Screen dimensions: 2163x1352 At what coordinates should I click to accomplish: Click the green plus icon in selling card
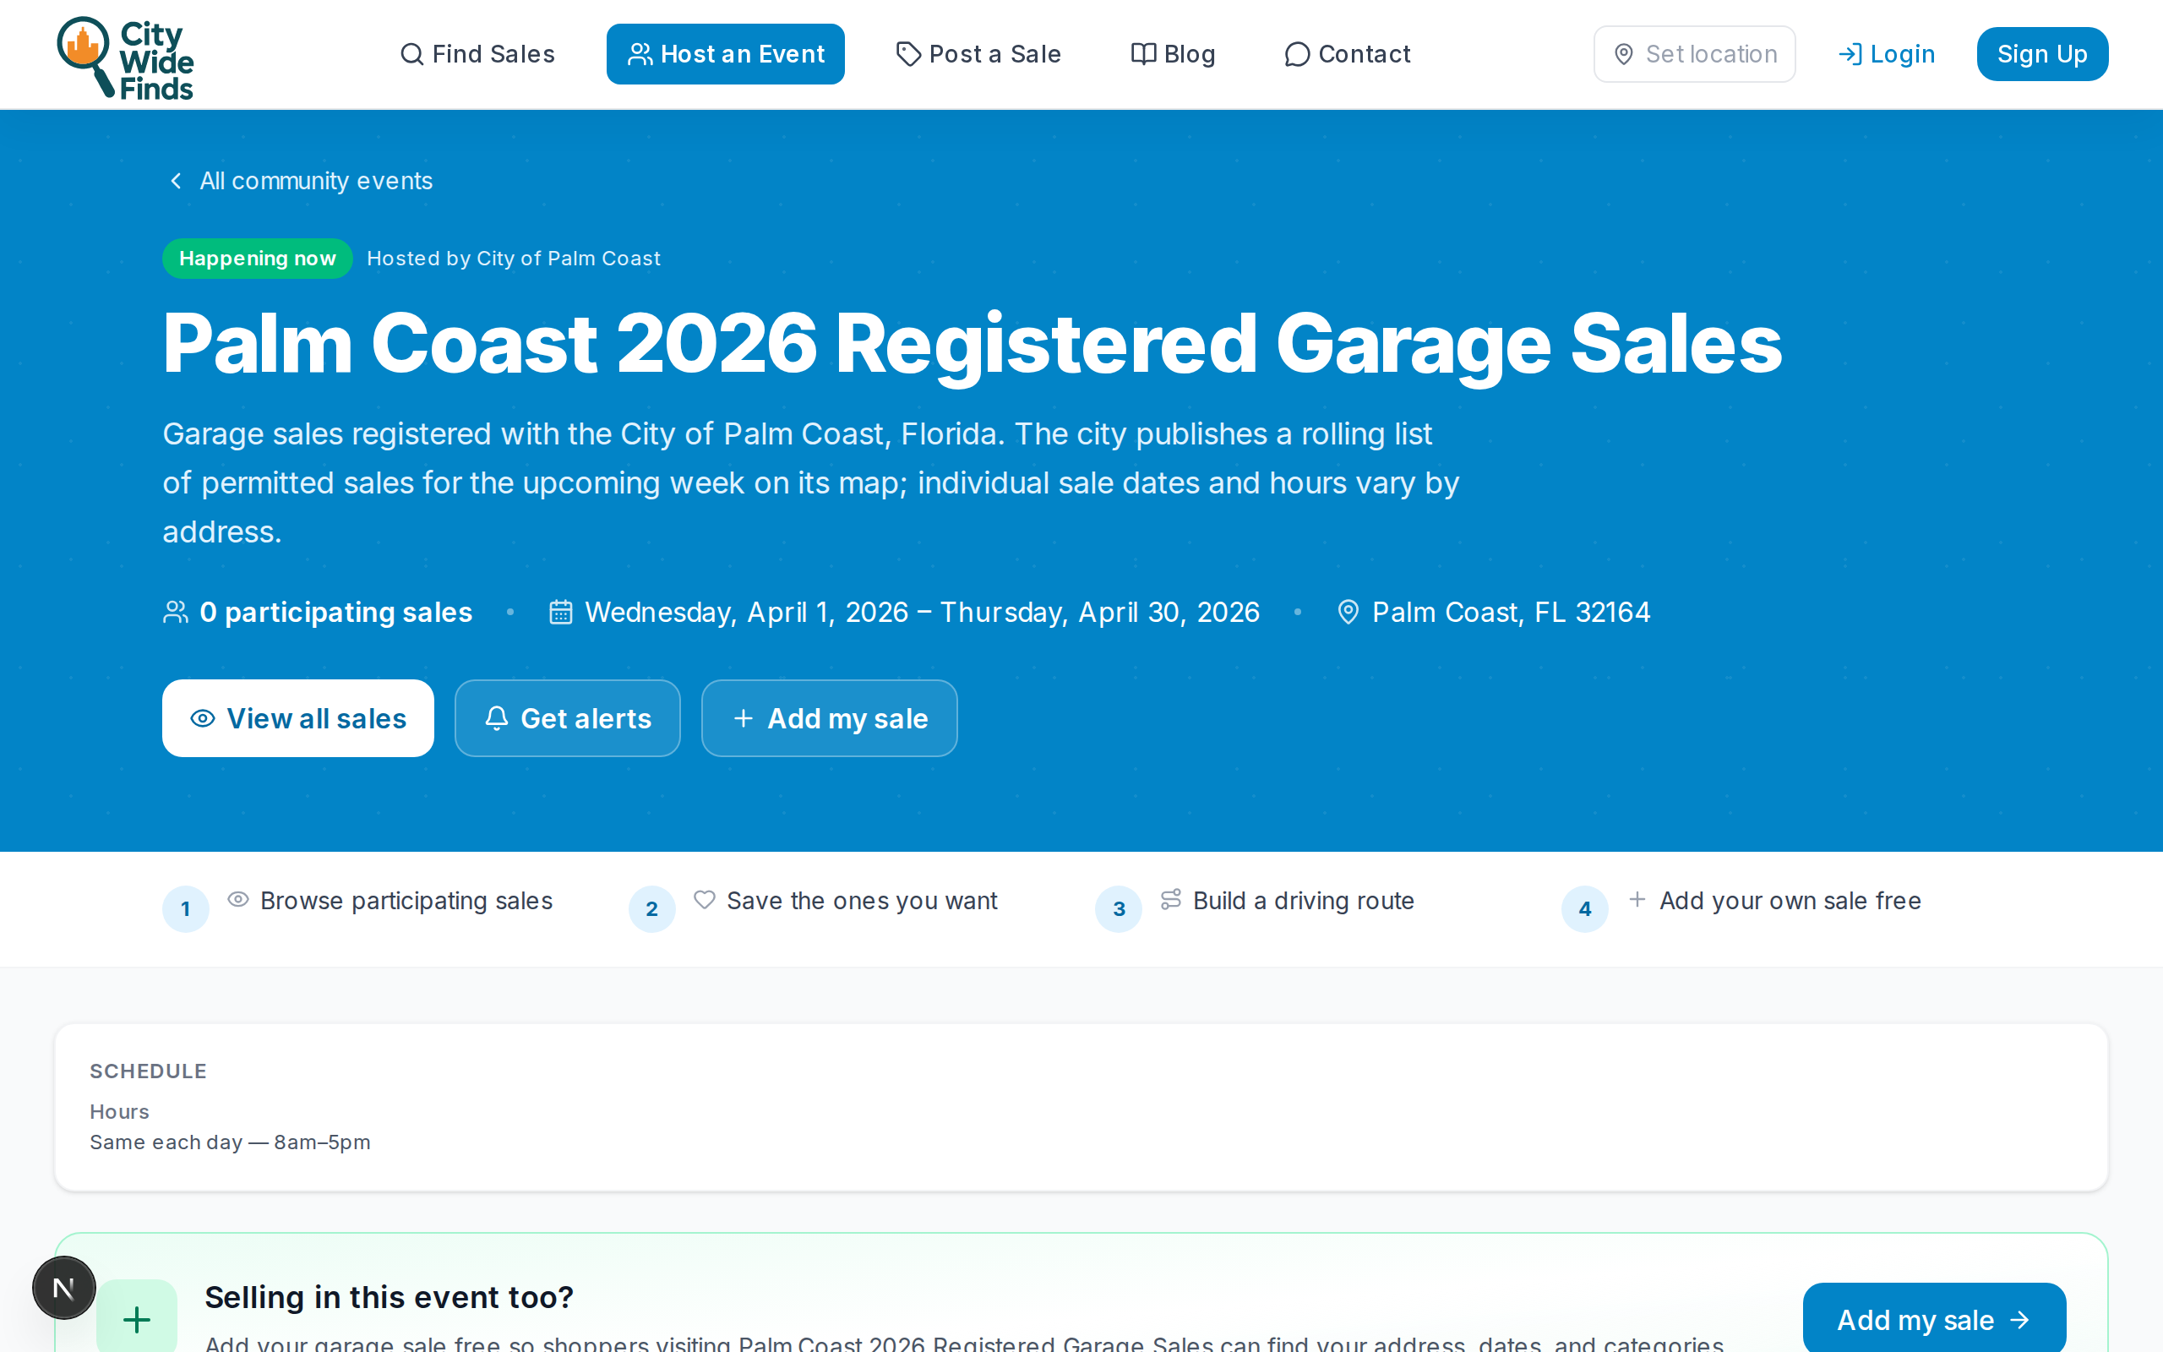coord(137,1319)
